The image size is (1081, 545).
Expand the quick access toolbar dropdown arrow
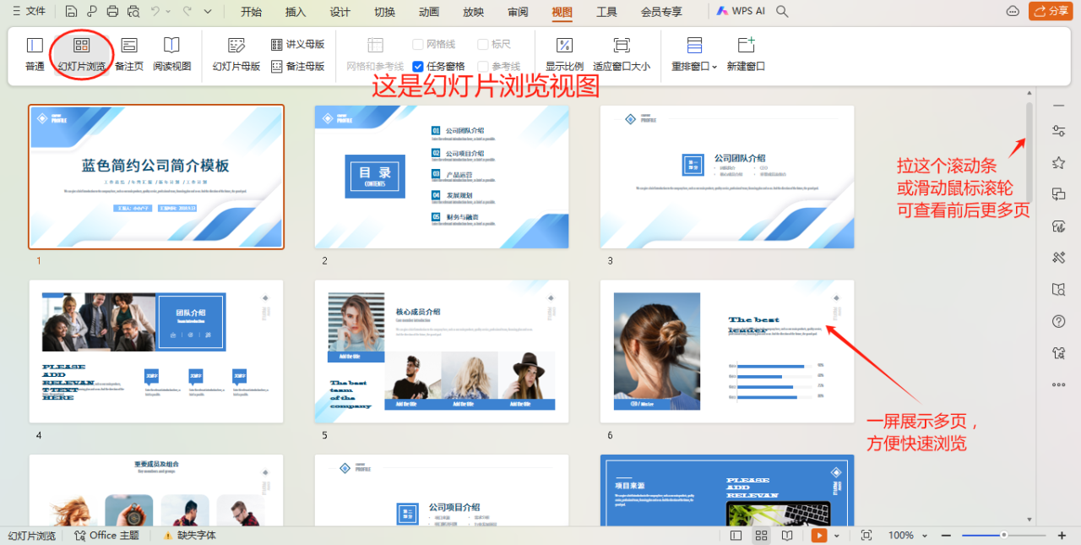click(208, 11)
